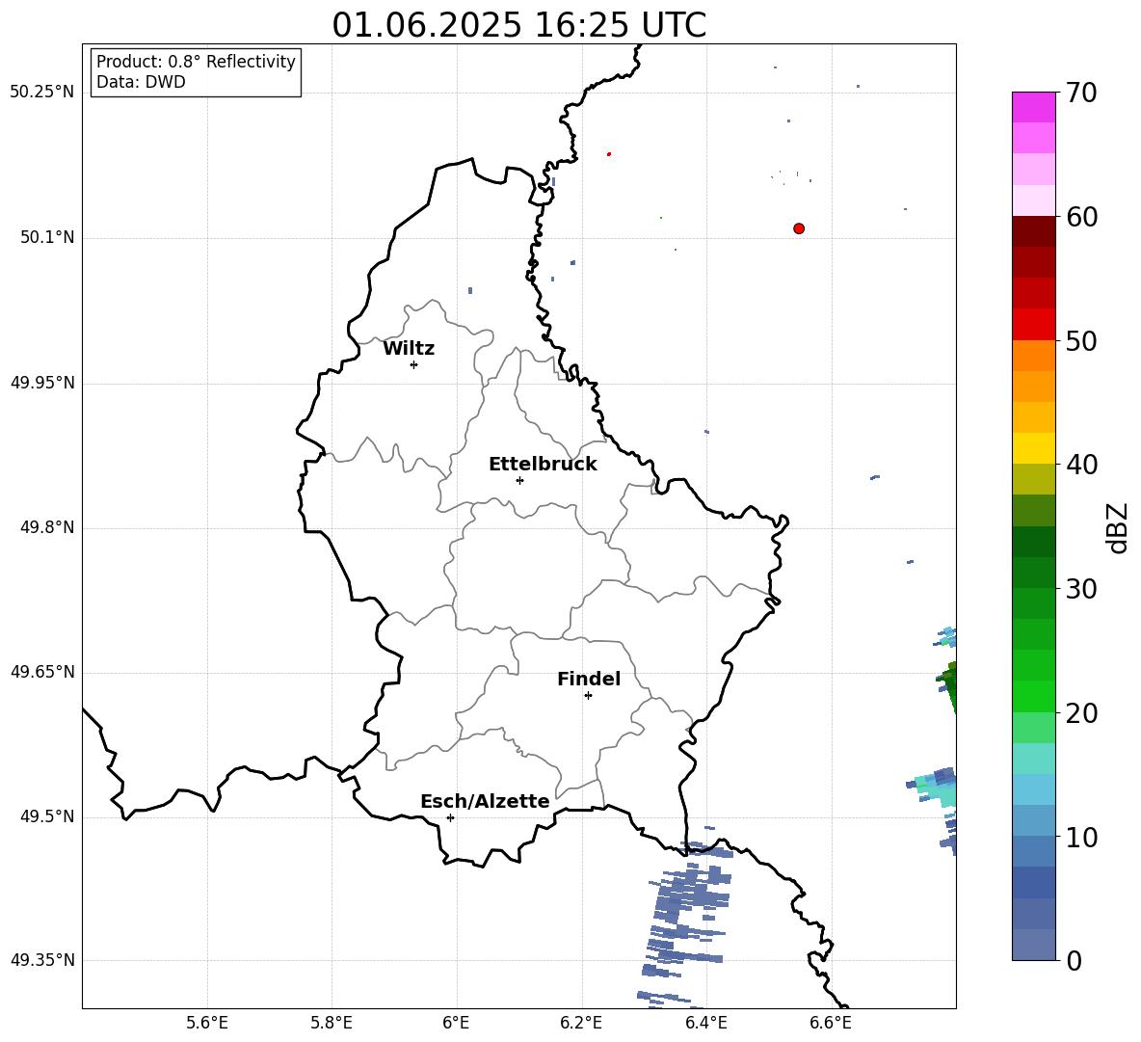Click the Ettelbruck city label
Screen dimensions: 1141x1042
pyautogui.click(x=543, y=465)
